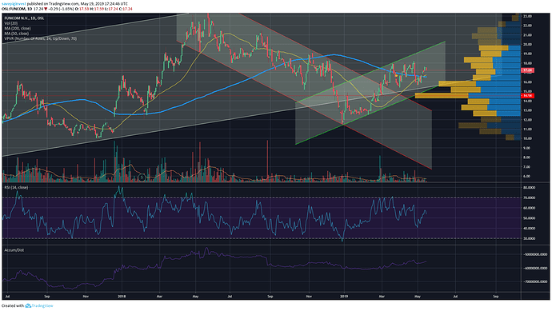Click the red down arrow beside 17.24 header
552x311 pixels.
[46, 9]
